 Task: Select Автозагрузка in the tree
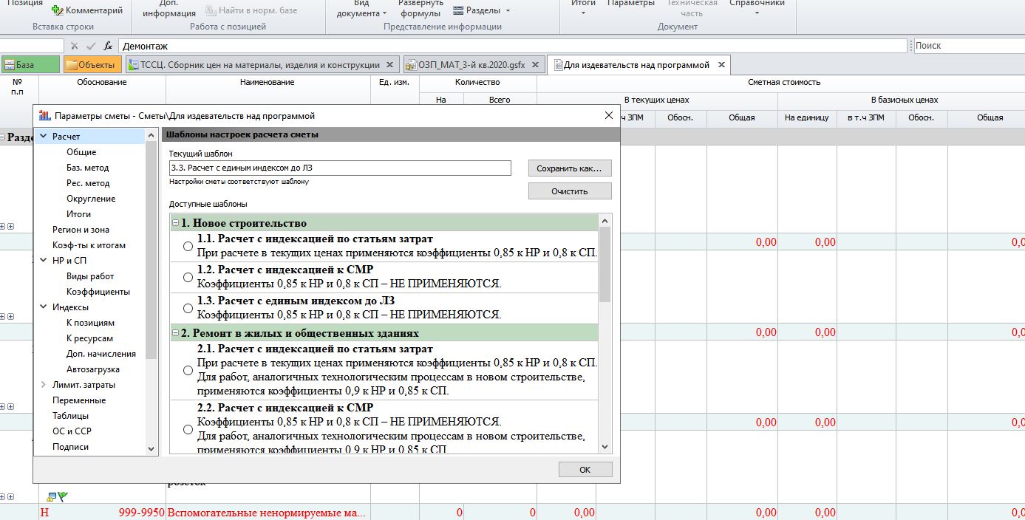[93, 369]
